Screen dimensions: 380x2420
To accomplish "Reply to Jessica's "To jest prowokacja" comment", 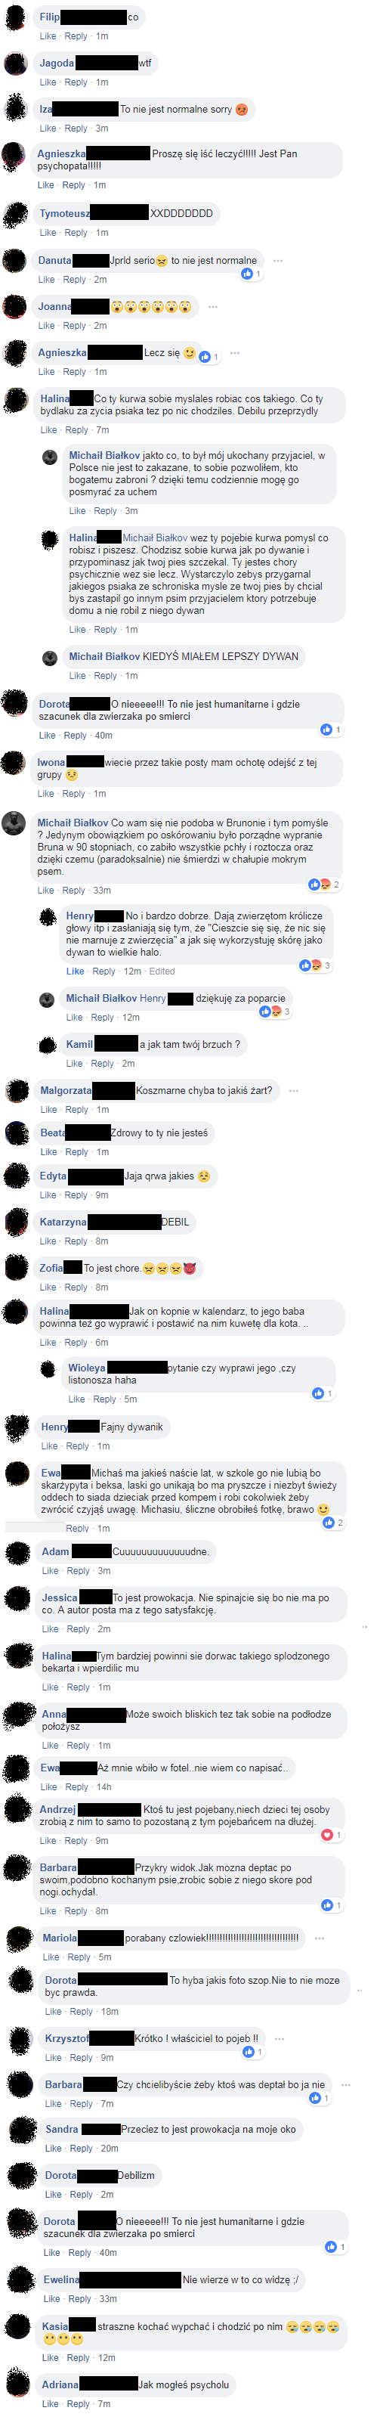I will click(77, 1629).
